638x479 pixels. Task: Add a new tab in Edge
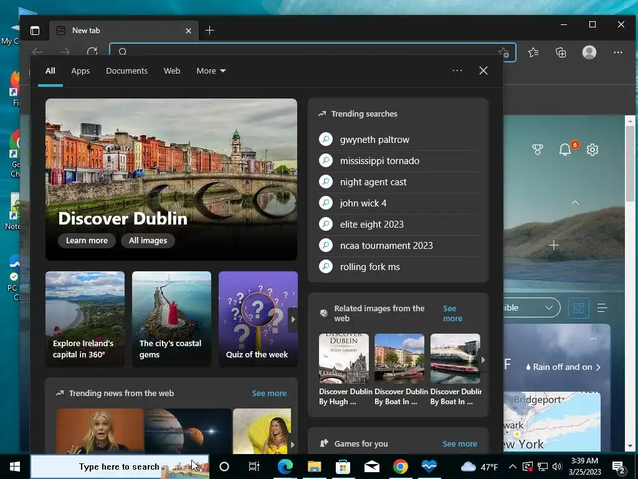[209, 31]
